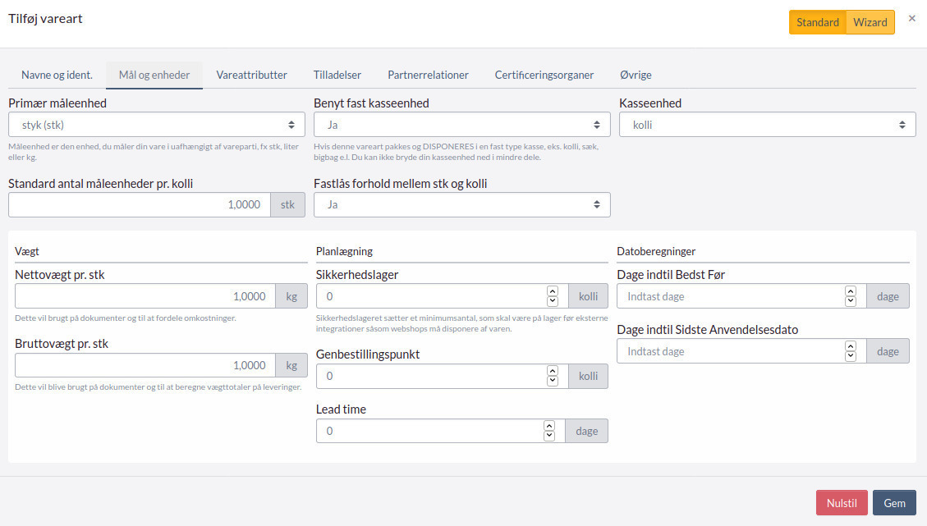Screen dimensions: 927x526
Task: Select Standard view mode
Action: tap(817, 22)
